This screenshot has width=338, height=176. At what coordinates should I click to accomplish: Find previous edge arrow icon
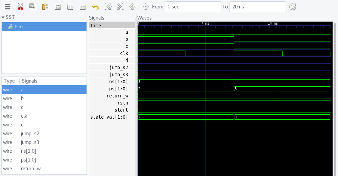[133, 7]
